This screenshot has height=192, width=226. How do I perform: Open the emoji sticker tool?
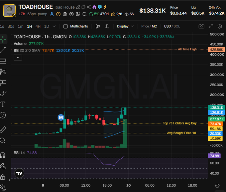click(x=3, y=115)
